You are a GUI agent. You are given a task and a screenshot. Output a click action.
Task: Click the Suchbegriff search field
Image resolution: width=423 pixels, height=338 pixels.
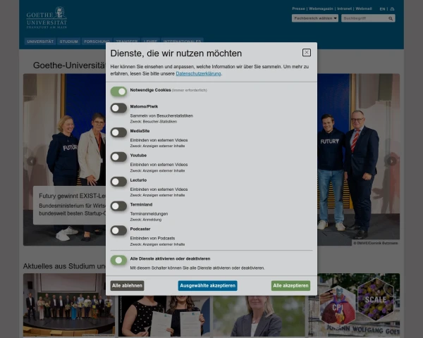(x=364, y=18)
